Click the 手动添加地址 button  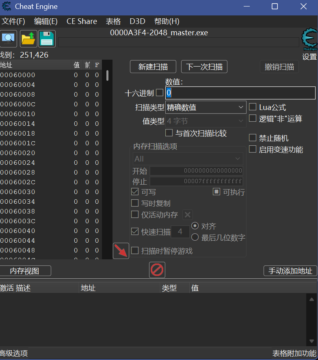tap(290, 271)
